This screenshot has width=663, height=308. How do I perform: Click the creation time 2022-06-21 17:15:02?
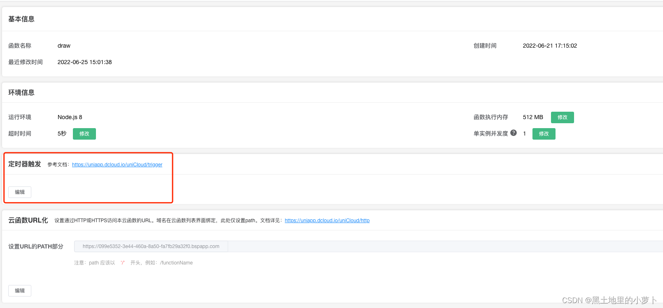pos(550,46)
